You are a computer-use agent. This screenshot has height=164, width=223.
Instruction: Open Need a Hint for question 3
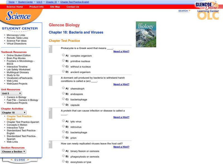pos(121,117)
